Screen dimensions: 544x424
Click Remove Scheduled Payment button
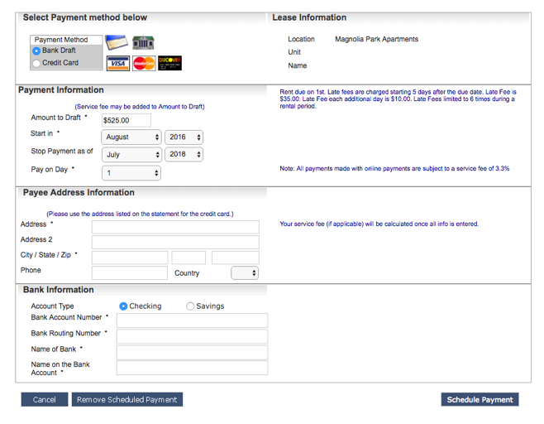127,400
